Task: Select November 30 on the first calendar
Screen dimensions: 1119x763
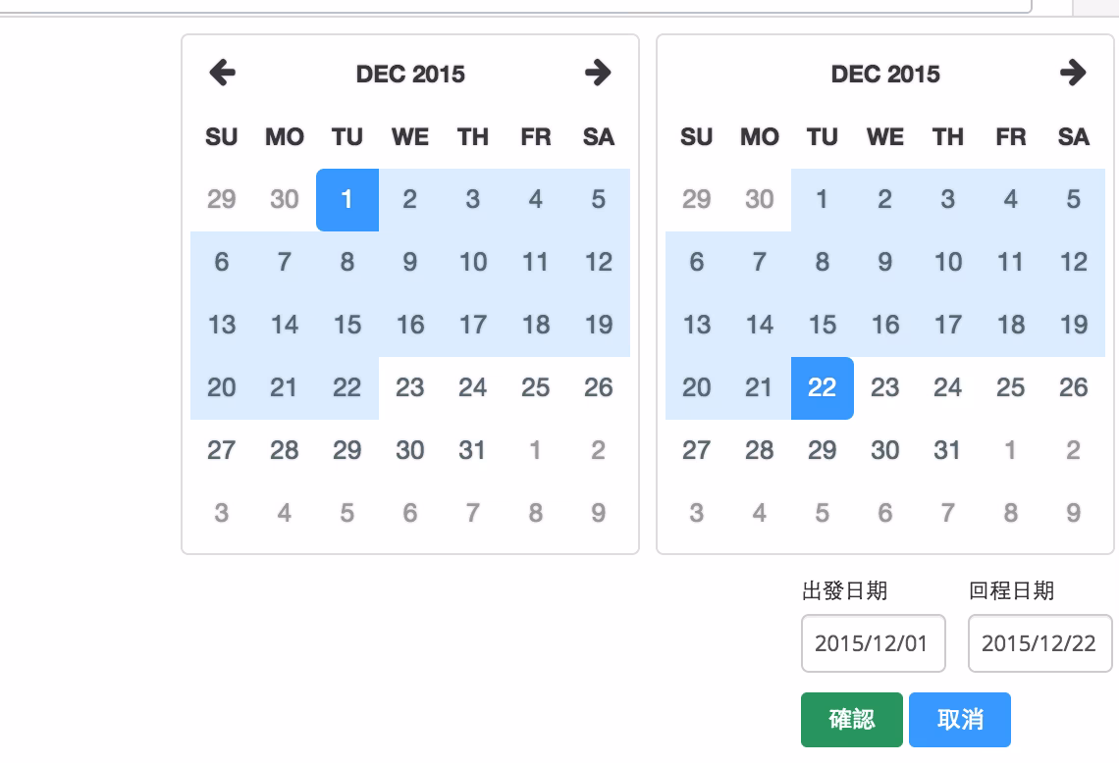Action: click(x=285, y=199)
